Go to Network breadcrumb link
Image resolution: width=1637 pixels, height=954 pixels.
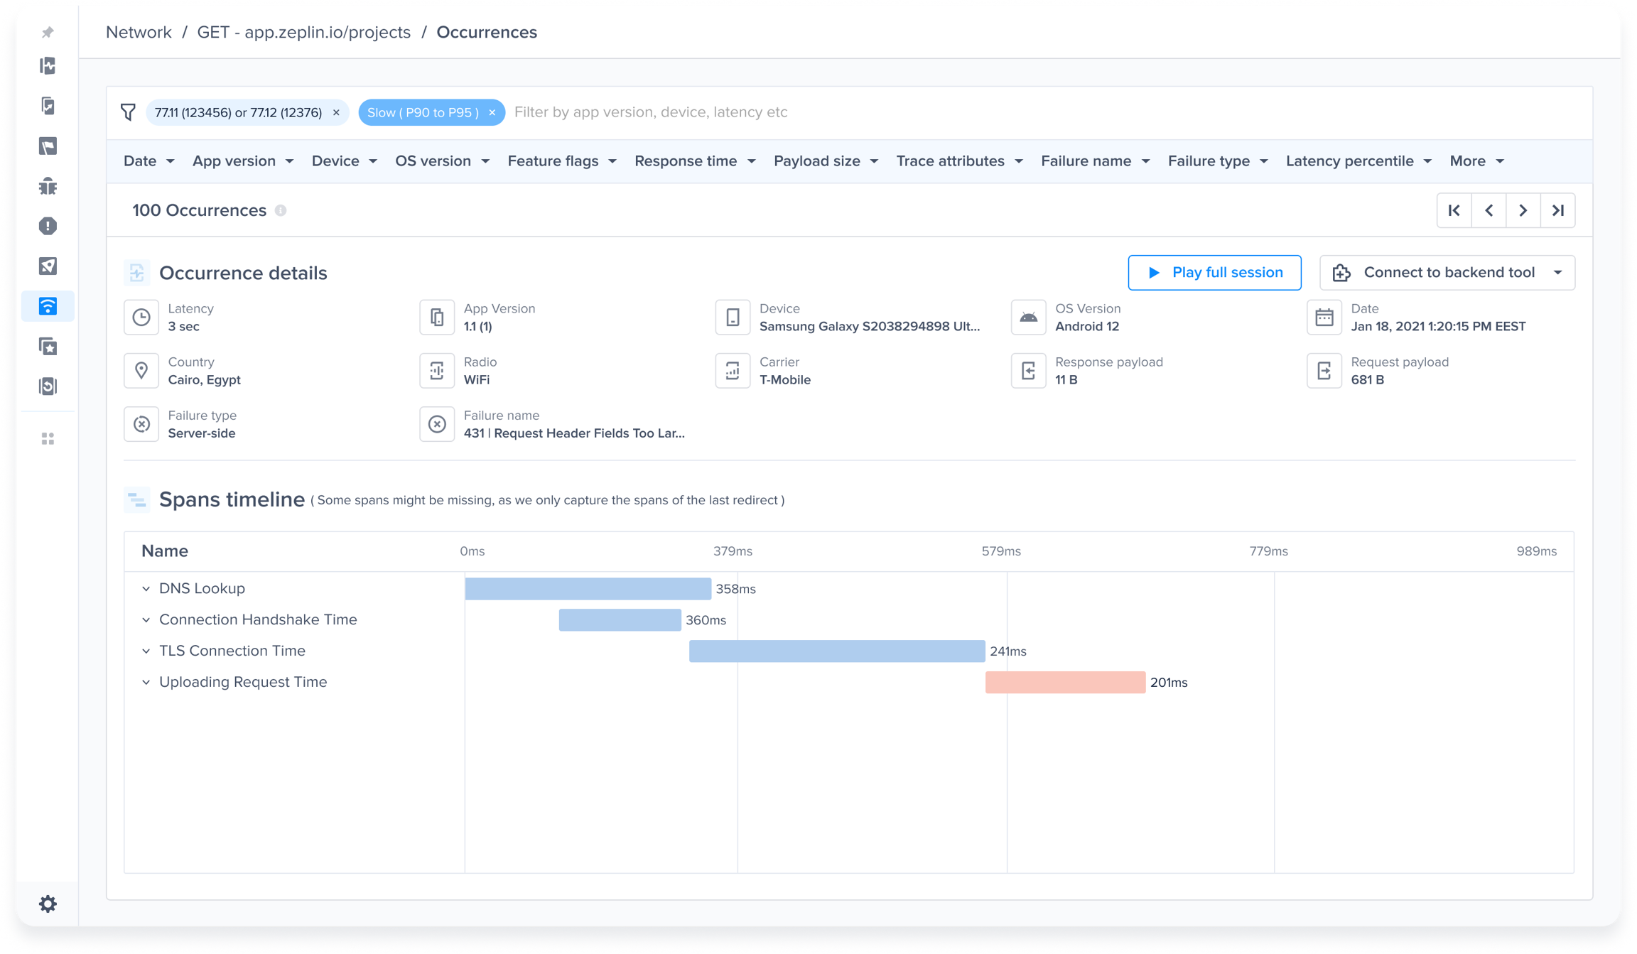pos(139,33)
